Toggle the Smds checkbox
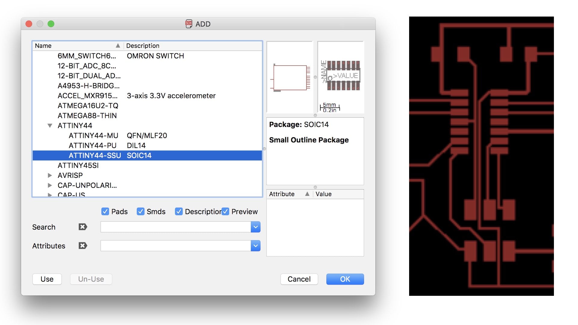Screen dimensions: 578x325 tap(140, 212)
